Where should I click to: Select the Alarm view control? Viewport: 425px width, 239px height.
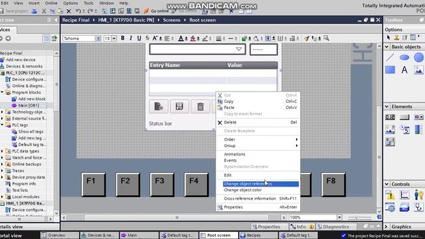(390, 195)
